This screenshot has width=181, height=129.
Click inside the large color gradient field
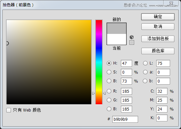tap(49, 62)
